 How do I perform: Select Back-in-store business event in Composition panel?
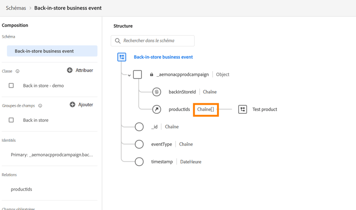click(52, 51)
